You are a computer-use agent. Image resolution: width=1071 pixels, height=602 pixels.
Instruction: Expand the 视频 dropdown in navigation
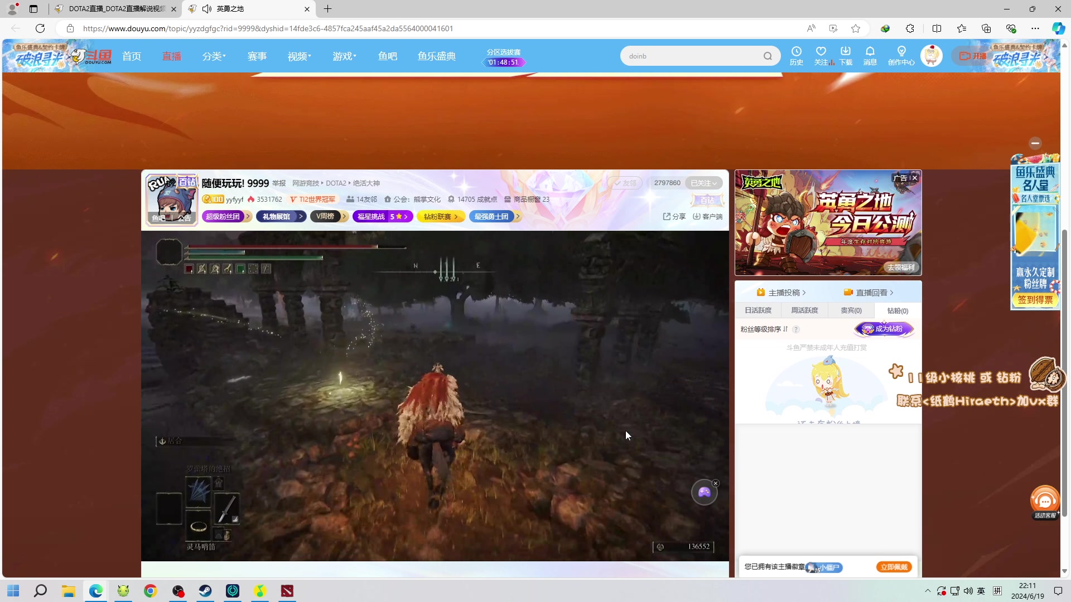pyautogui.click(x=300, y=56)
